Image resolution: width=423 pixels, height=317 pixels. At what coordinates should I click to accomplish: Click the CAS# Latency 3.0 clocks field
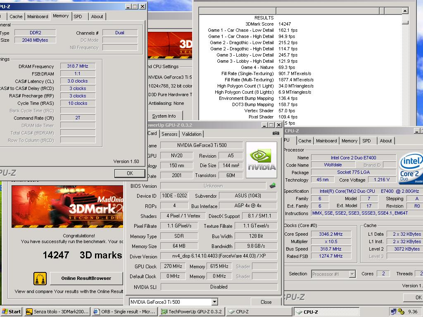[78, 81]
